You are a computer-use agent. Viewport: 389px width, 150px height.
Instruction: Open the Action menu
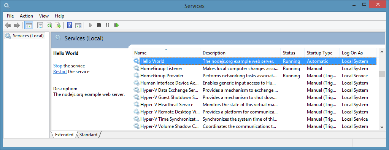point(26,16)
